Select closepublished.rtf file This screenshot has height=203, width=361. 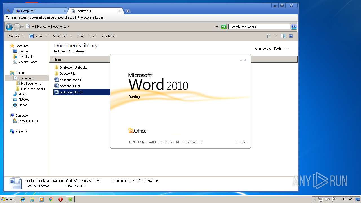click(71, 80)
